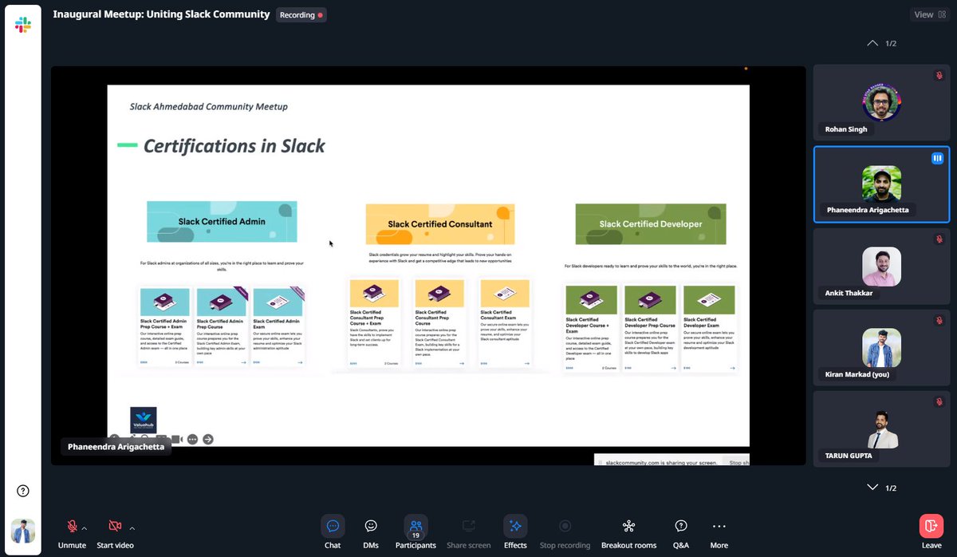Open audio device options next to Unmute

click(84, 526)
